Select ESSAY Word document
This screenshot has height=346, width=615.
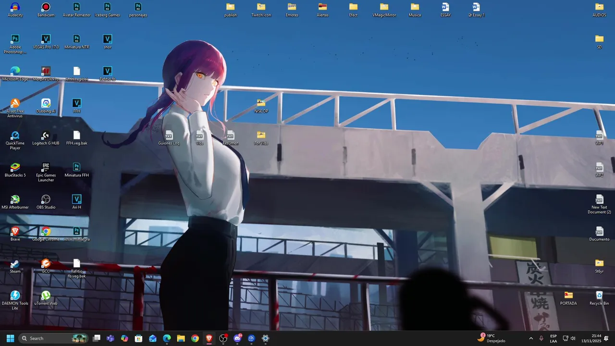click(445, 10)
